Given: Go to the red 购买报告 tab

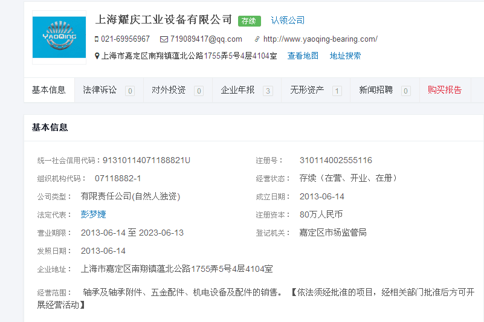Looking at the screenshot, I should [445, 90].
